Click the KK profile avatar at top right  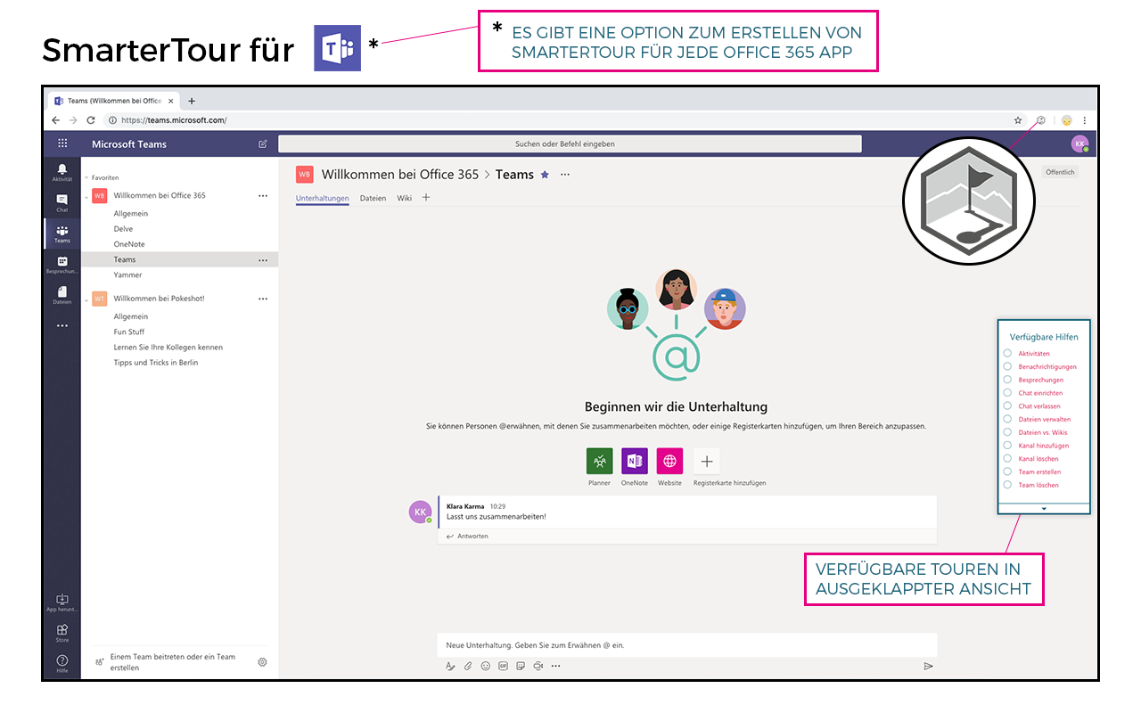pyautogui.click(x=1079, y=143)
